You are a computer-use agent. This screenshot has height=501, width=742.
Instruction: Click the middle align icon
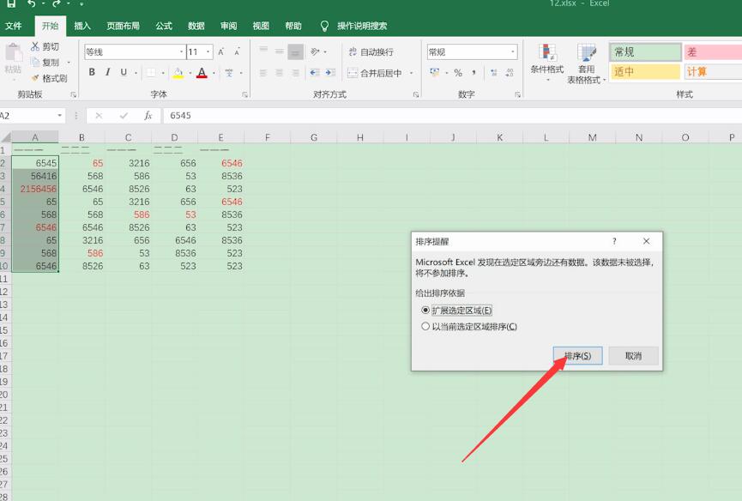coord(280,51)
